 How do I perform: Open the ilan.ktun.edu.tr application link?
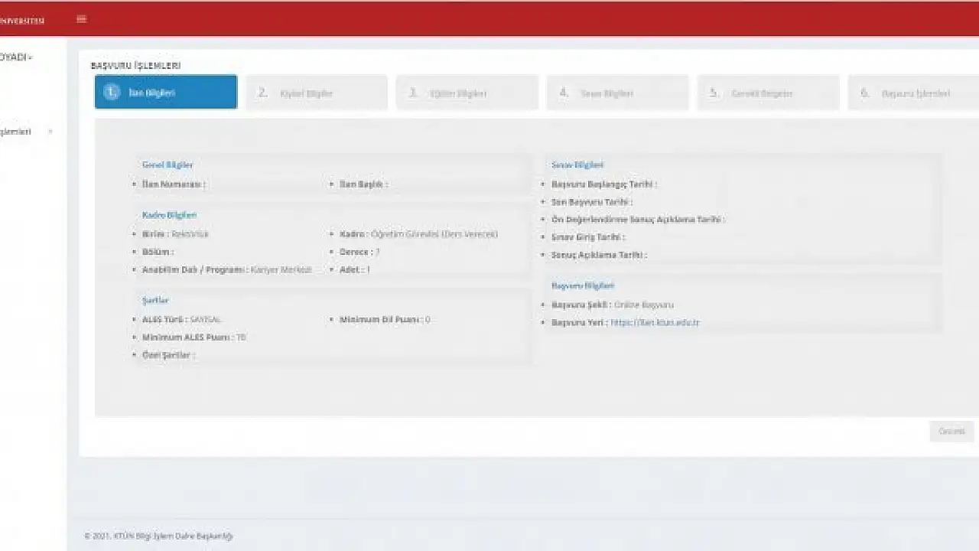pos(655,323)
